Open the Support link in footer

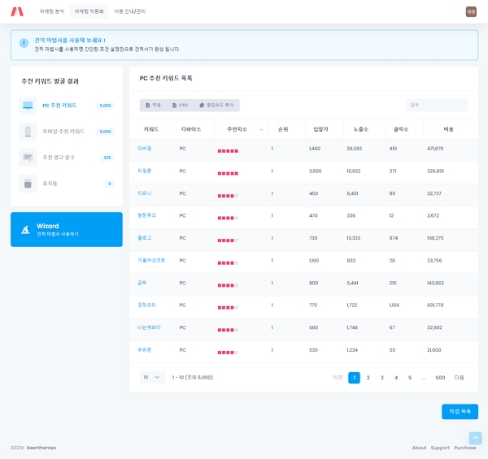pos(440,448)
